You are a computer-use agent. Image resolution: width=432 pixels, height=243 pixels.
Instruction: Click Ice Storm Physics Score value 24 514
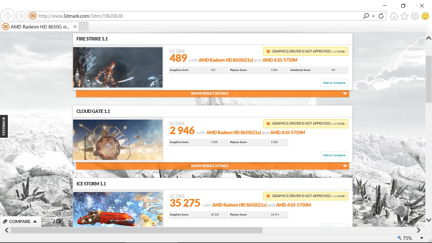275,215
